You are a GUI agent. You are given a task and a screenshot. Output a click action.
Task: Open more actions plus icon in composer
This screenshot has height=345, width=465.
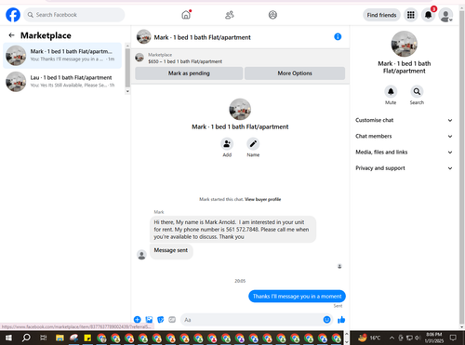(x=138, y=320)
